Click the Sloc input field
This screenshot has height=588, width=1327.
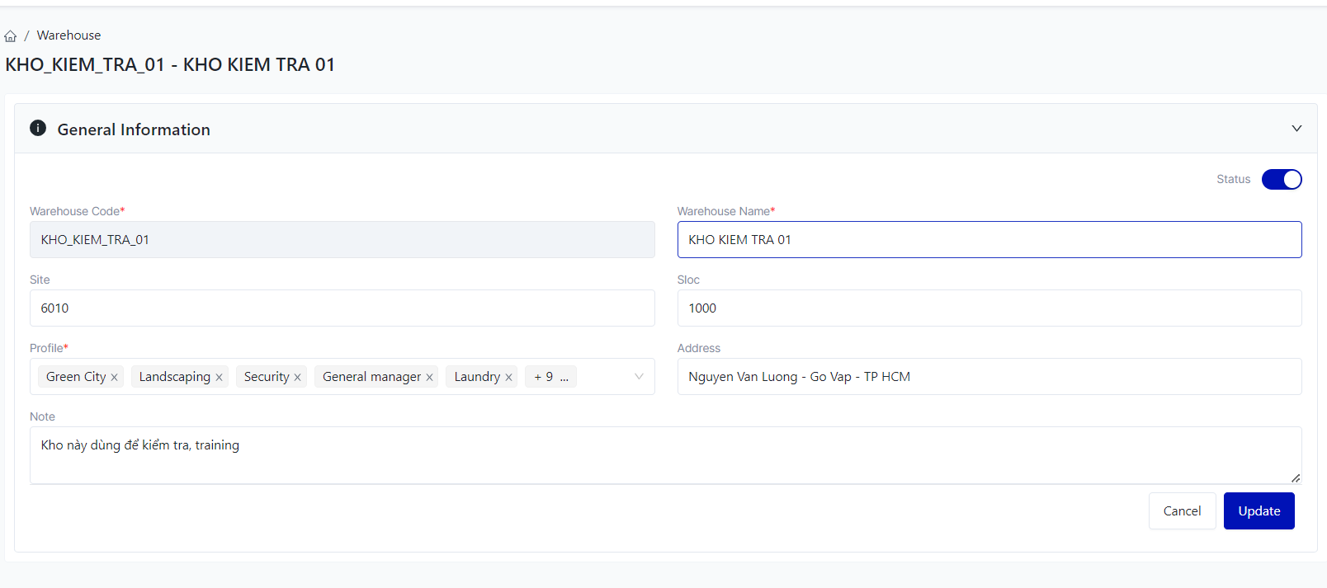click(989, 308)
